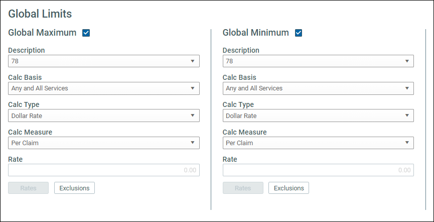This screenshot has height=222, width=434.
Task: Click arrow icon of Global Minimum Calc Basis
Action: (407, 88)
